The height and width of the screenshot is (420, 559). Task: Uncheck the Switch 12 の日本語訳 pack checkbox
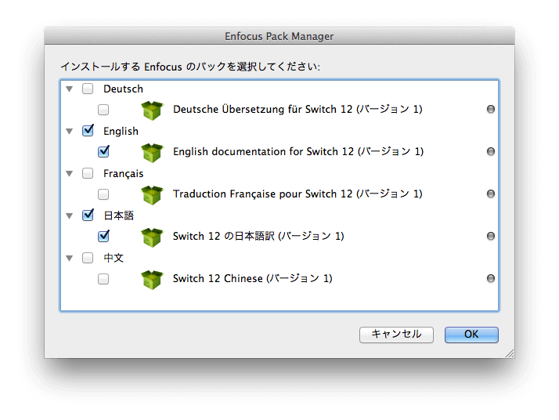point(104,236)
